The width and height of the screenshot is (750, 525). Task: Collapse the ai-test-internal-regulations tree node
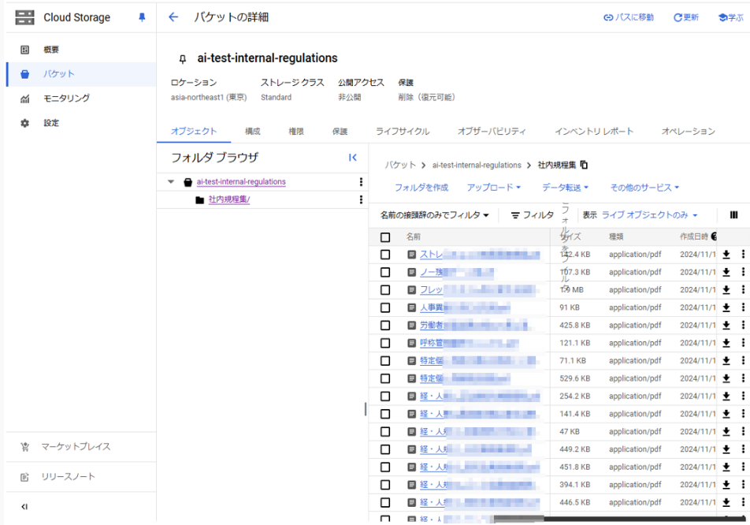click(171, 182)
